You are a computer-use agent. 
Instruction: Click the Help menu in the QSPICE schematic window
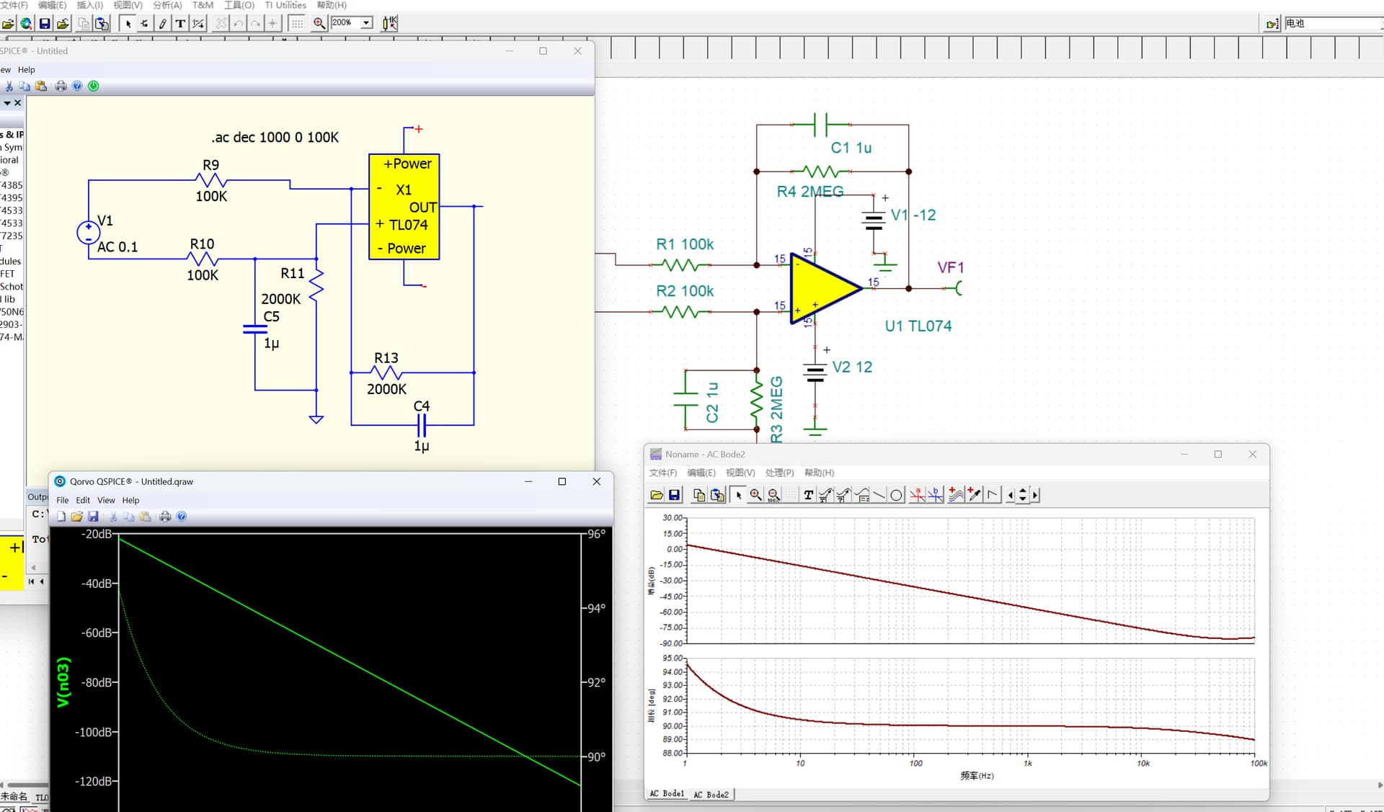tap(26, 70)
